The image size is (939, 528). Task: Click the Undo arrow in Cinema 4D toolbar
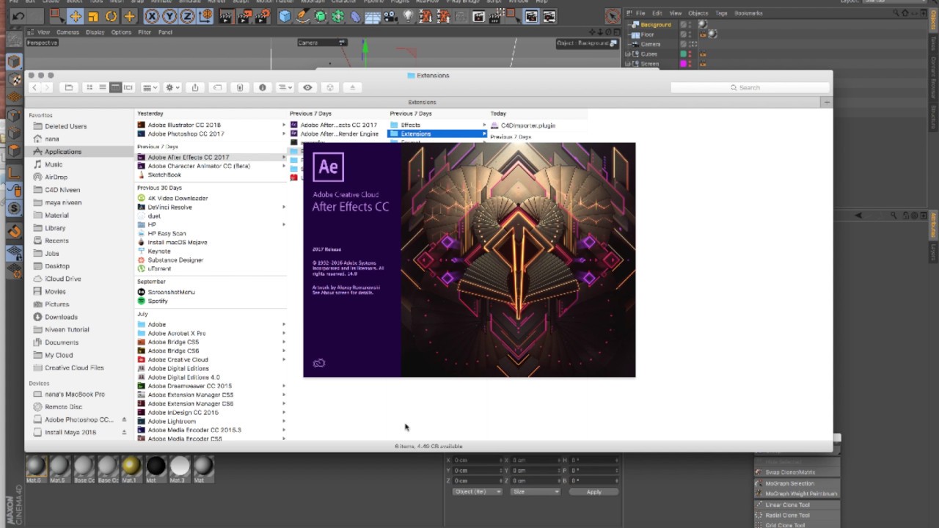coord(18,16)
